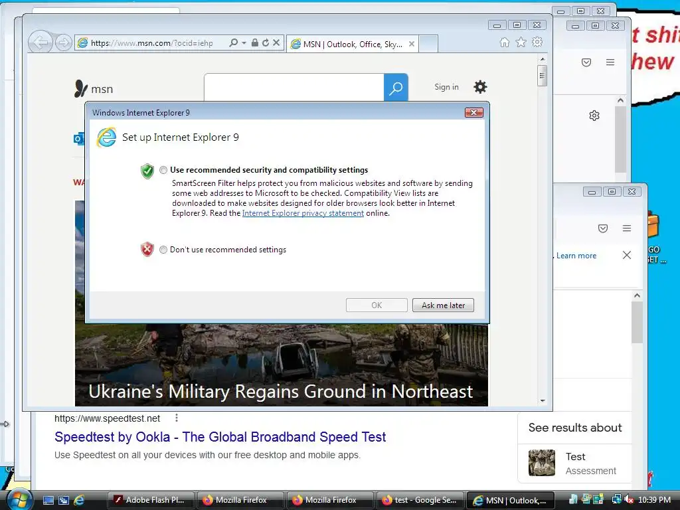Refresh the msn.com page in Internet Explorer
Image resolution: width=680 pixels, height=510 pixels.
pos(266,42)
